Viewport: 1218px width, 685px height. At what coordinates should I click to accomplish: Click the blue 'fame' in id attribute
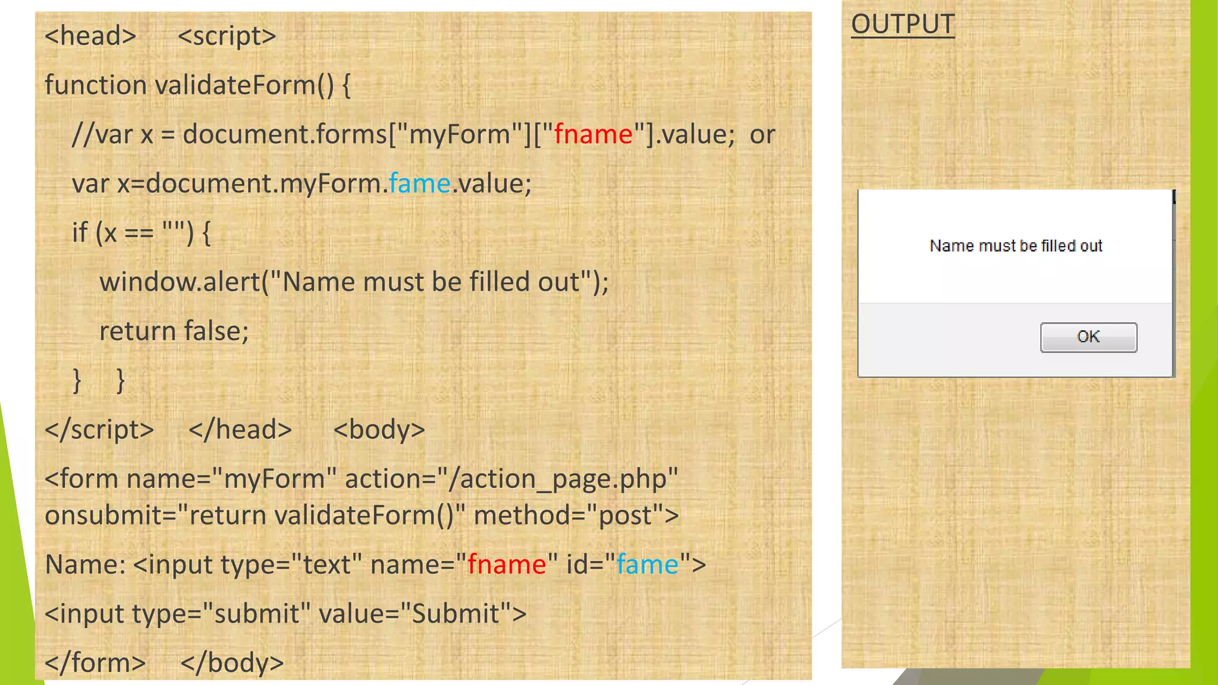[x=648, y=564]
